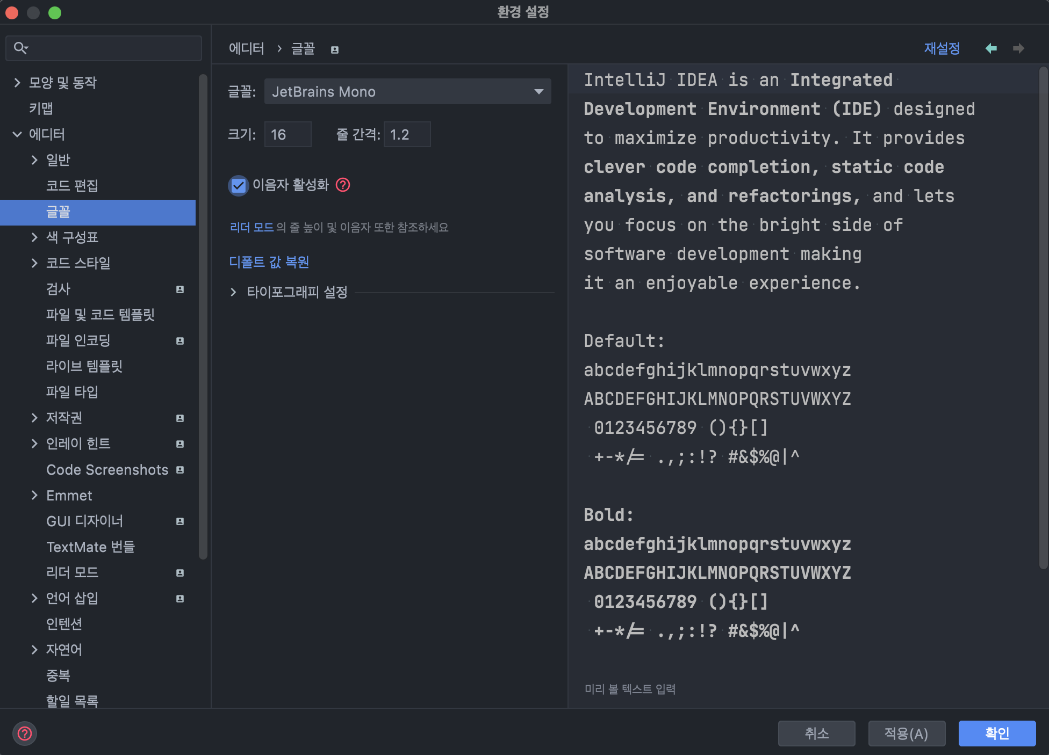This screenshot has width=1049, height=755.
Task: Click the forward navigation arrow icon
Action: click(1018, 48)
